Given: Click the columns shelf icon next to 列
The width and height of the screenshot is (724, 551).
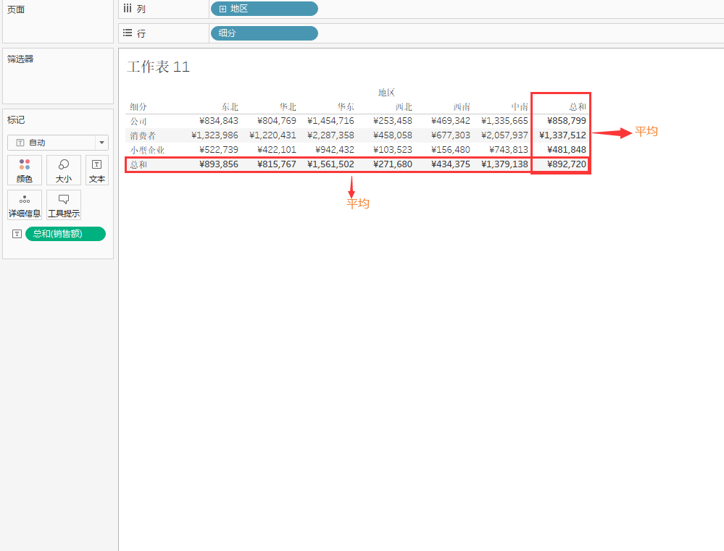Looking at the screenshot, I should point(128,8).
